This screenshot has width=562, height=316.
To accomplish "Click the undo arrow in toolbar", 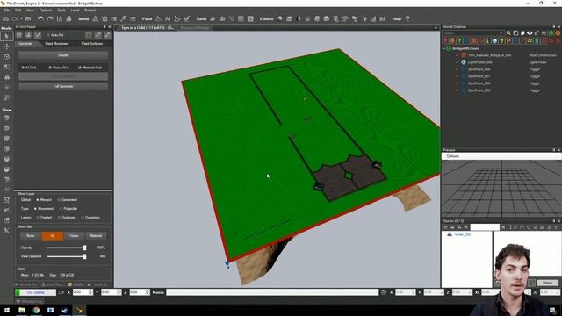I will click(40, 18).
